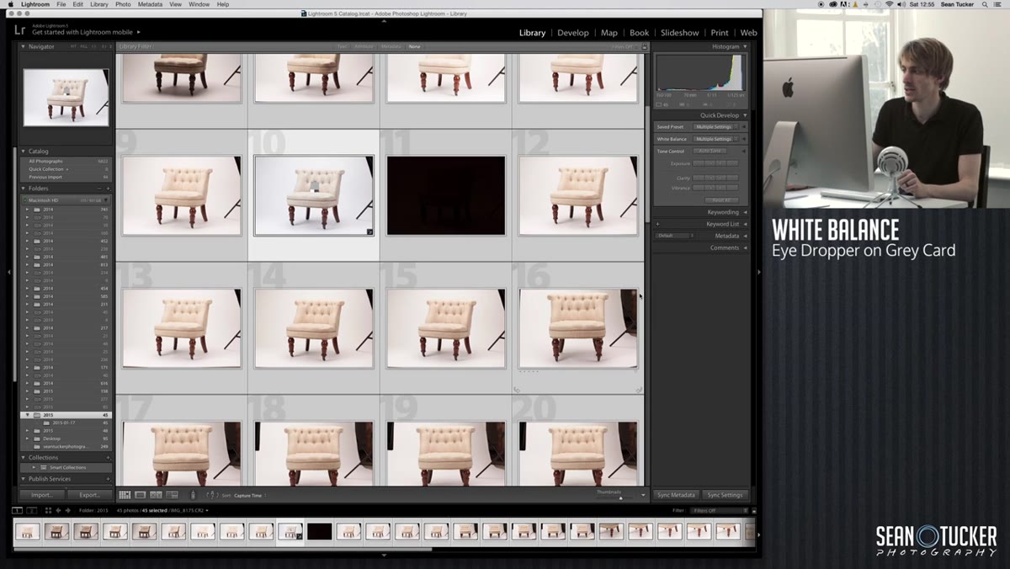The image size is (1010, 569).
Task: Open the Print module
Action: 720,33
